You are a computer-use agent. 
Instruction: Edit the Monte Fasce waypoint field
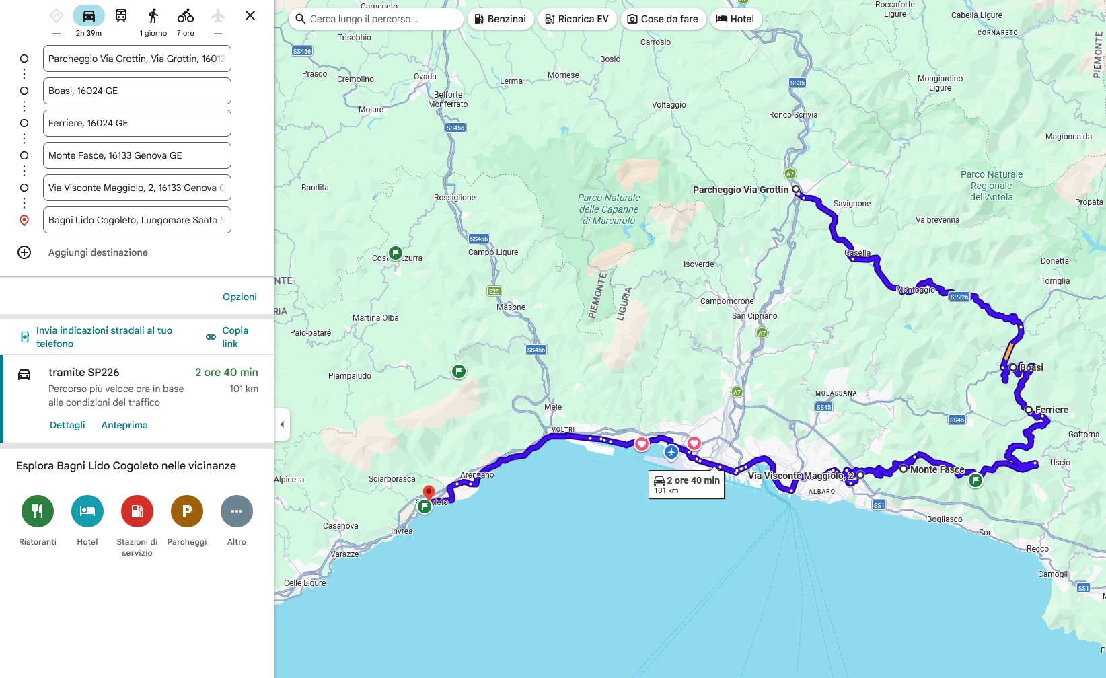coord(137,155)
